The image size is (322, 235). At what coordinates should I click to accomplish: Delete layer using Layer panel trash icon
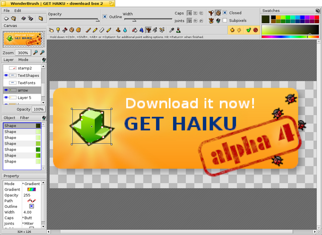click(x=44, y=60)
